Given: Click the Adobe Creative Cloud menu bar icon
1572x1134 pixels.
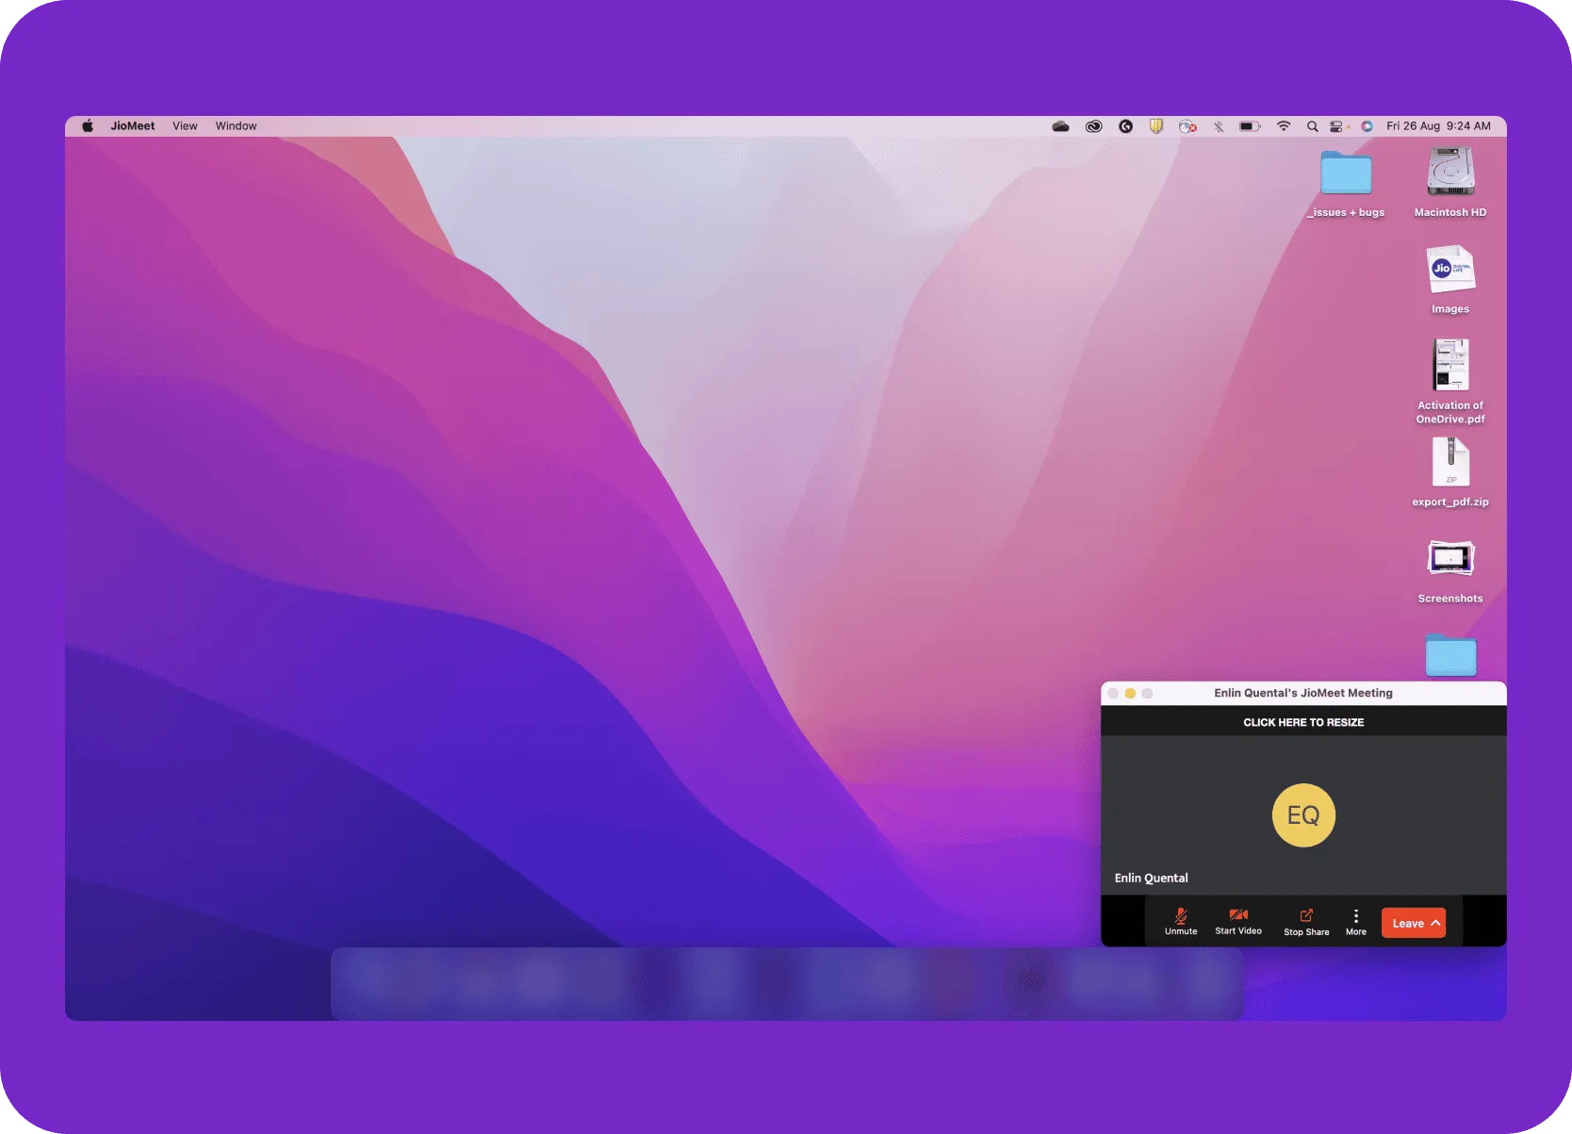Looking at the screenshot, I should [x=1096, y=125].
